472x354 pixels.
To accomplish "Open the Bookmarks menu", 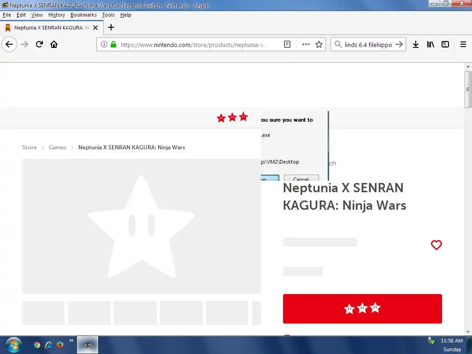I will click(83, 15).
